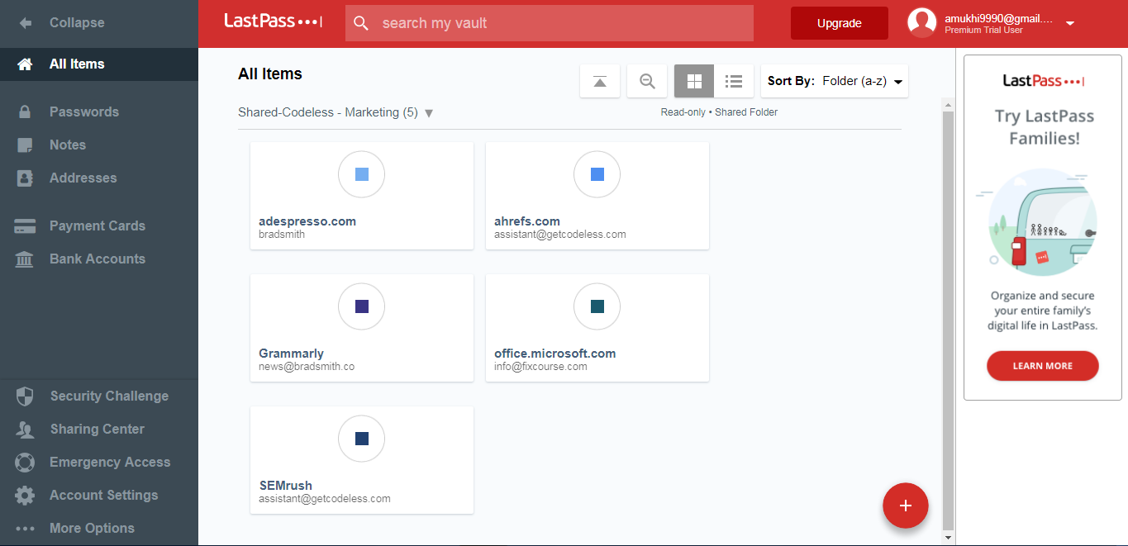Click the adespresso.com site icon
1128x546 pixels.
coord(361,174)
